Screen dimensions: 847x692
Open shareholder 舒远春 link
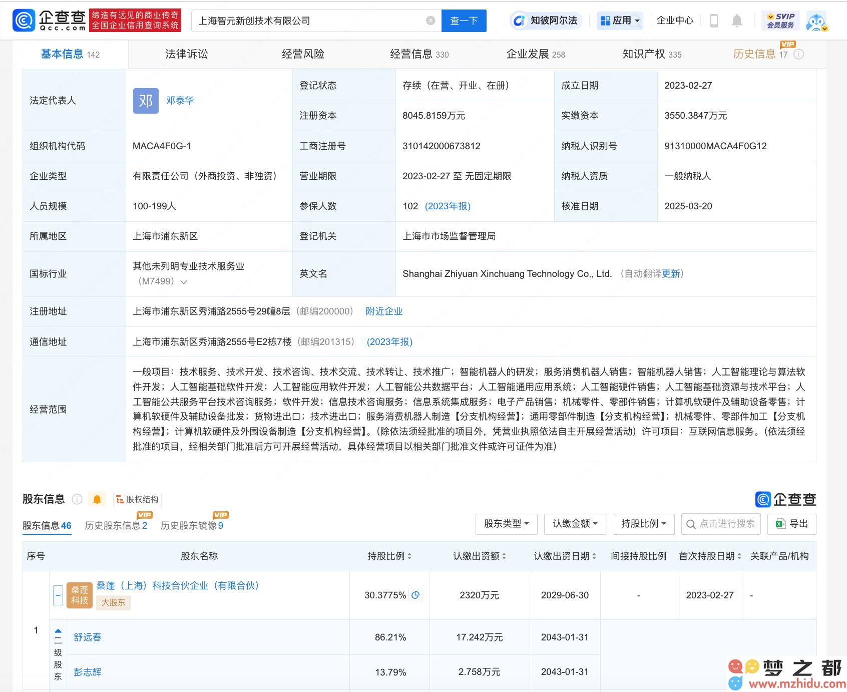(88, 637)
